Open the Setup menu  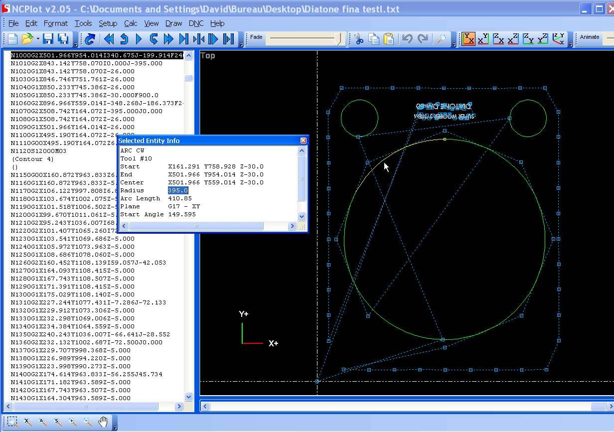[108, 23]
